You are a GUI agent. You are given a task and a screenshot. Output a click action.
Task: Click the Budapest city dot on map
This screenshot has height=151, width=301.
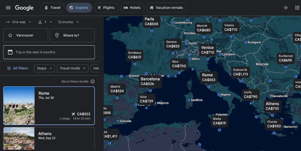(246, 42)
